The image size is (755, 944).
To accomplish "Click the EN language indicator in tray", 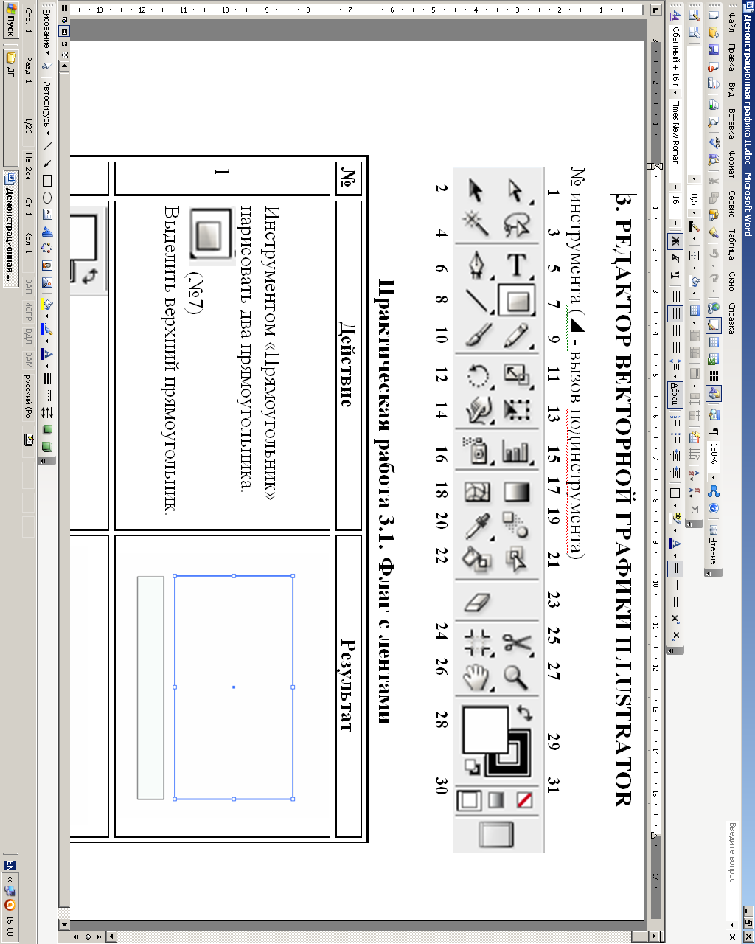I will click(10, 864).
